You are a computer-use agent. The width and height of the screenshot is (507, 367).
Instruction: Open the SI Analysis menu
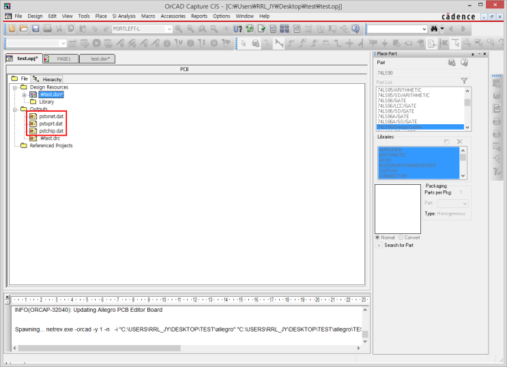124,16
